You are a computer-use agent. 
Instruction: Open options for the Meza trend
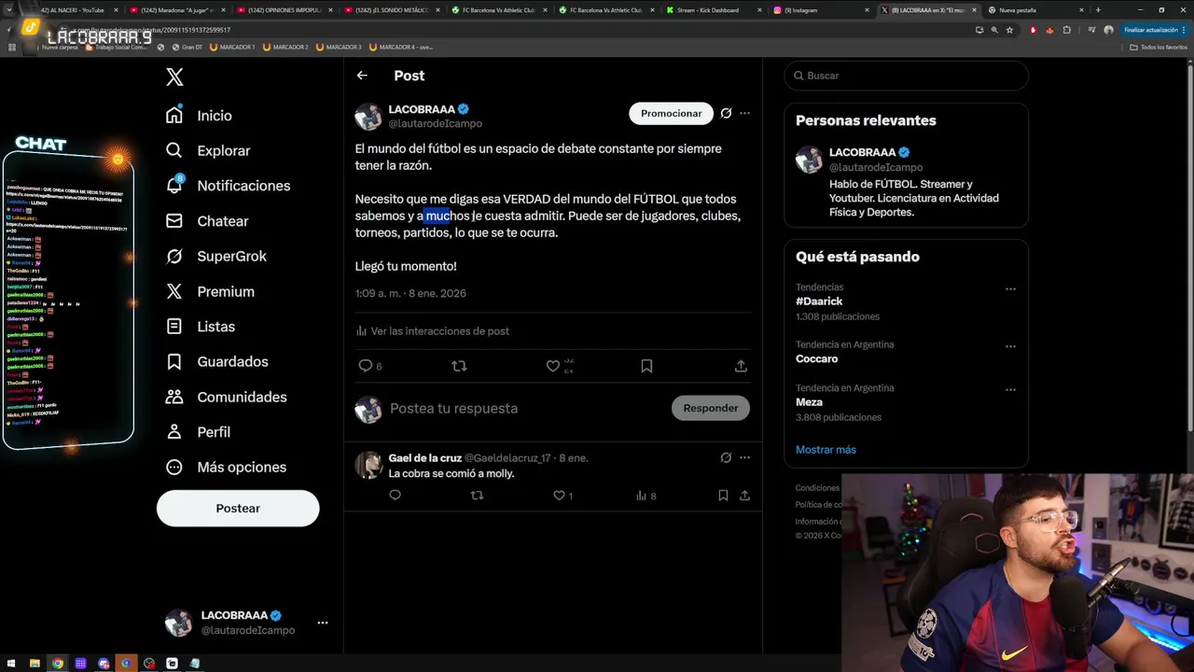coord(1010,390)
